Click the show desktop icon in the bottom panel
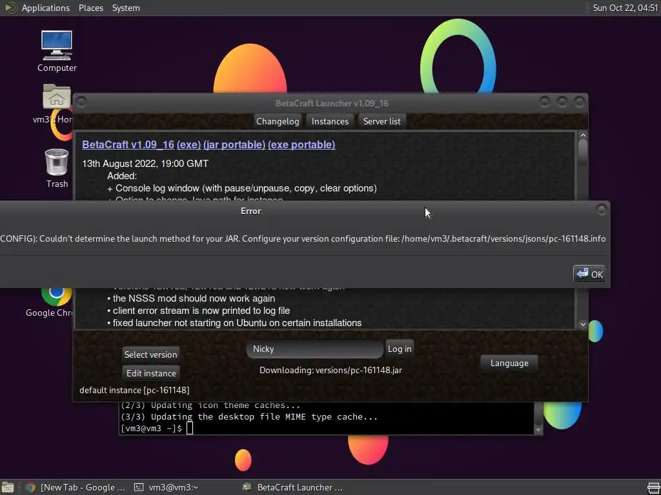661x495 pixels. pos(7,487)
